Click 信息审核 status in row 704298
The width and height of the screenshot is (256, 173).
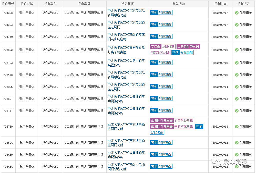[x=246, y=13]
